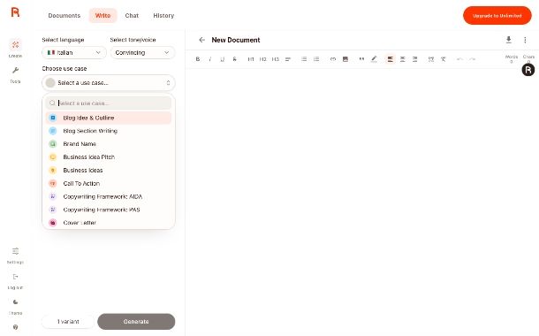This screenshot has width=539, height=336.
Task: Align text center
Action: point(403,59)
